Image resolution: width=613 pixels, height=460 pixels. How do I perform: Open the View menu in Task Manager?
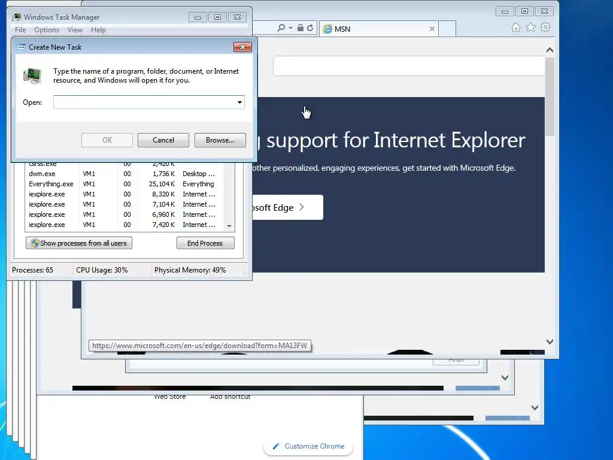click(75, 30)
